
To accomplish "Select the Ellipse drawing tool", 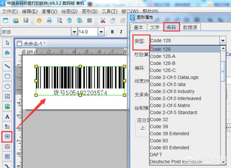I will [7, 87].
